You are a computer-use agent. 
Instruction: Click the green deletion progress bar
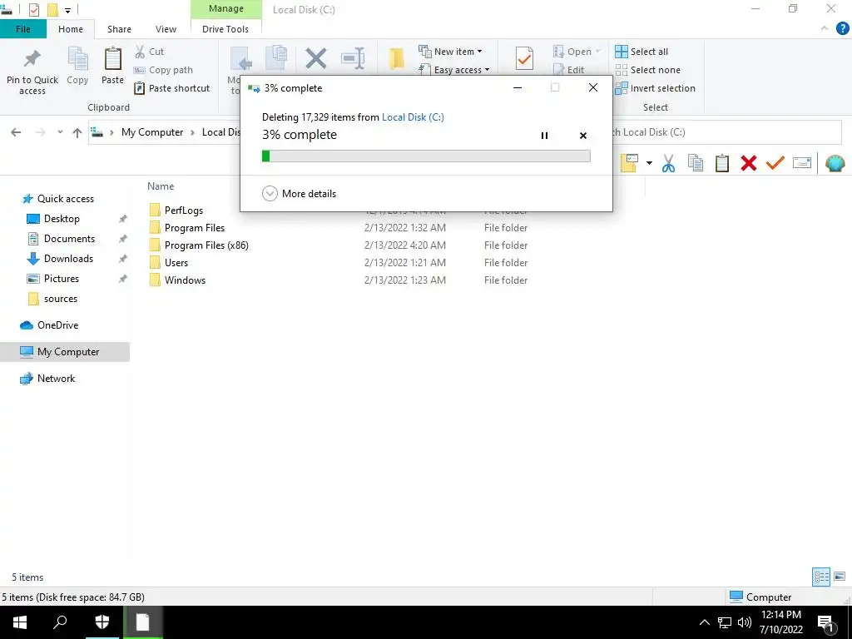[x=426, y=156]
